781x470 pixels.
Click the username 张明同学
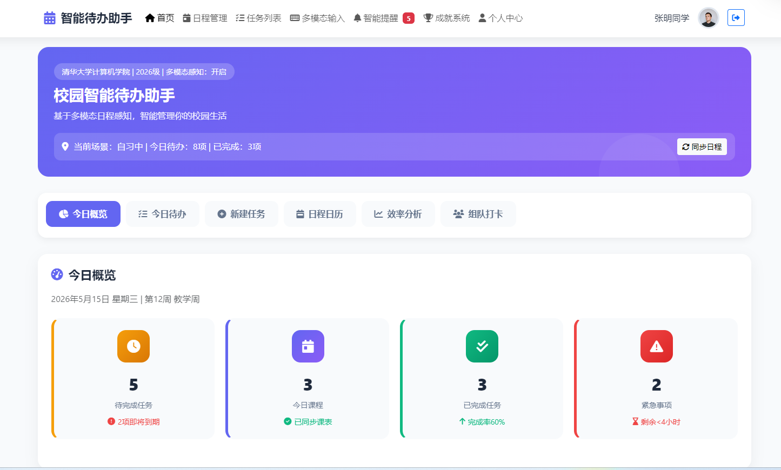(672, 18)
